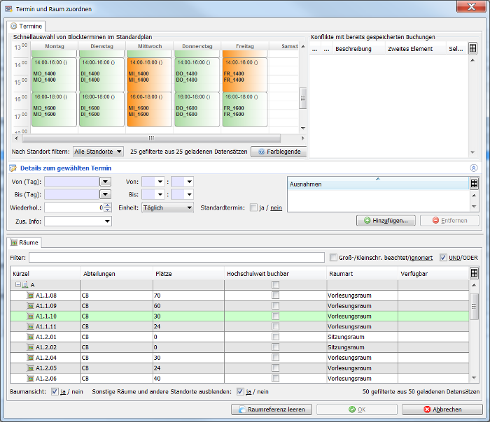
Task: Collapse the tree node A
Action: [x=17, y=285]
